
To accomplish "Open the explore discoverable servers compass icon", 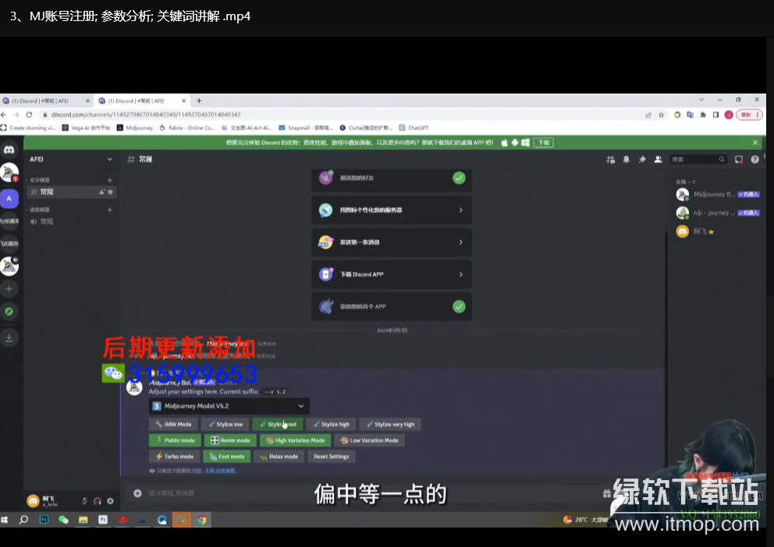I will 9,312.
